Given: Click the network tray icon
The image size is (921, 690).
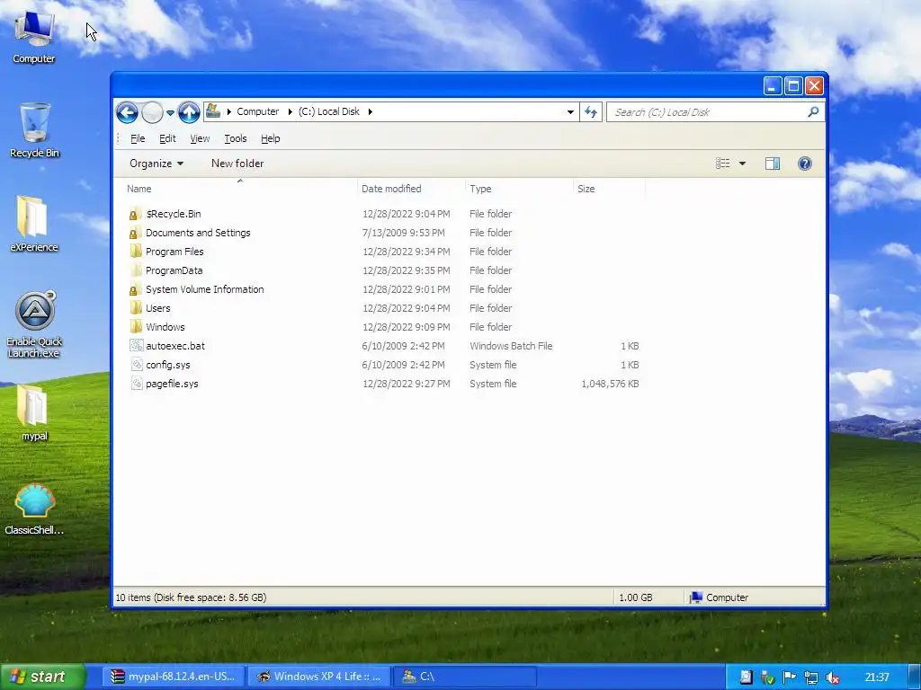Looking at the screenshot, I should (x=810, y=677).
